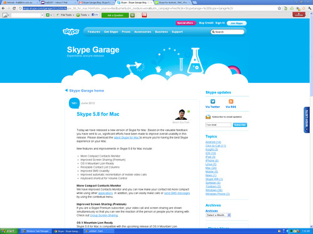Go back with the browser back arrow
Image resolution: width=313 pixels, height=234 pixels.
click(x=3, y=8)
